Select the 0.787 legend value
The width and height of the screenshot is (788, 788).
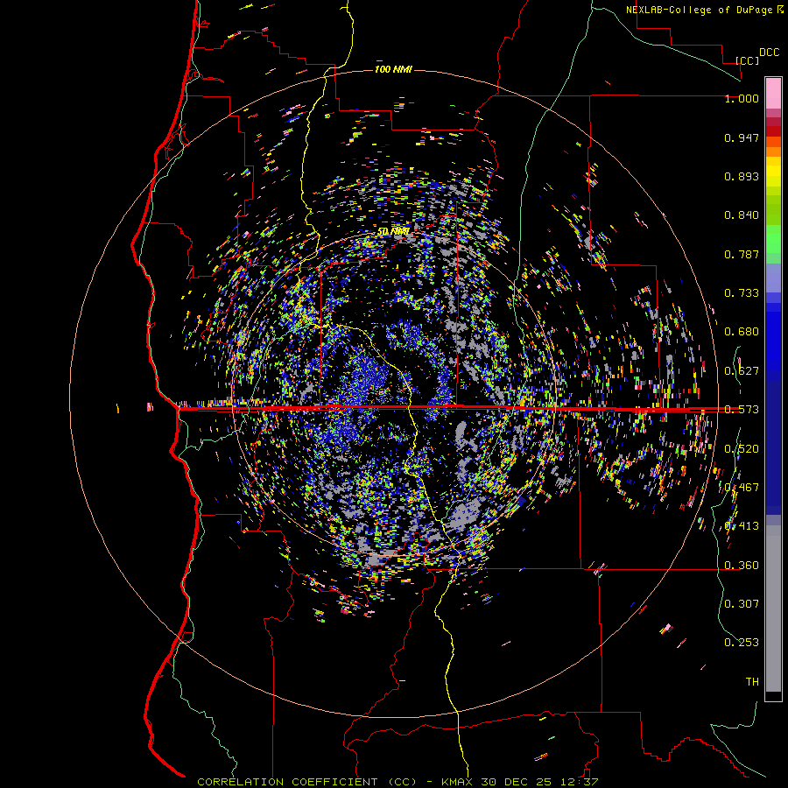(x=742, y=254)
